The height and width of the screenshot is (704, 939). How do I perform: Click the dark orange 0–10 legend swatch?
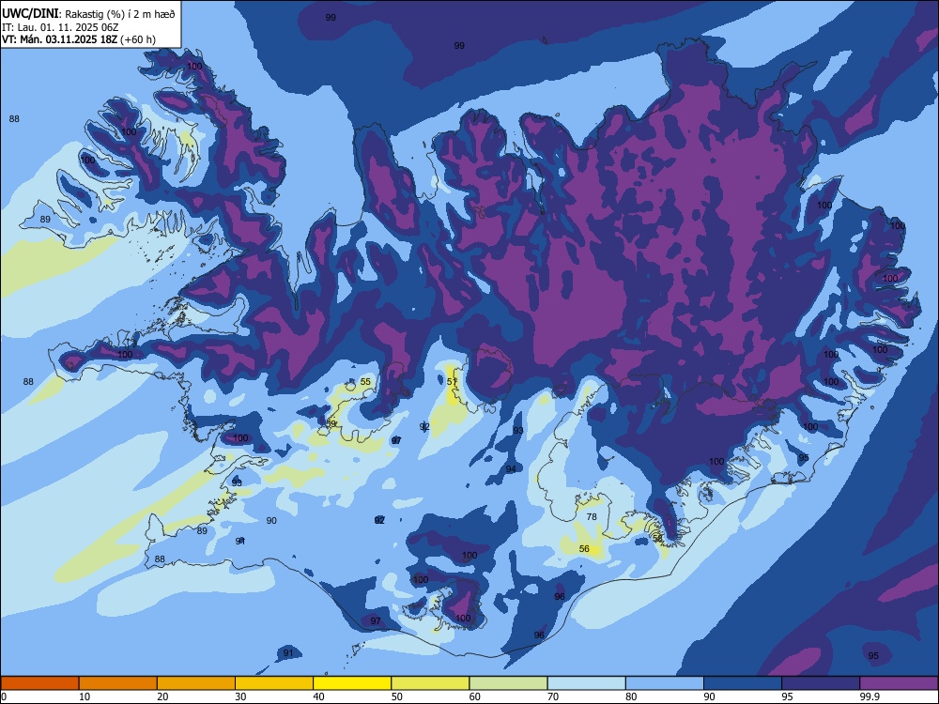click(x=39, y=683)
